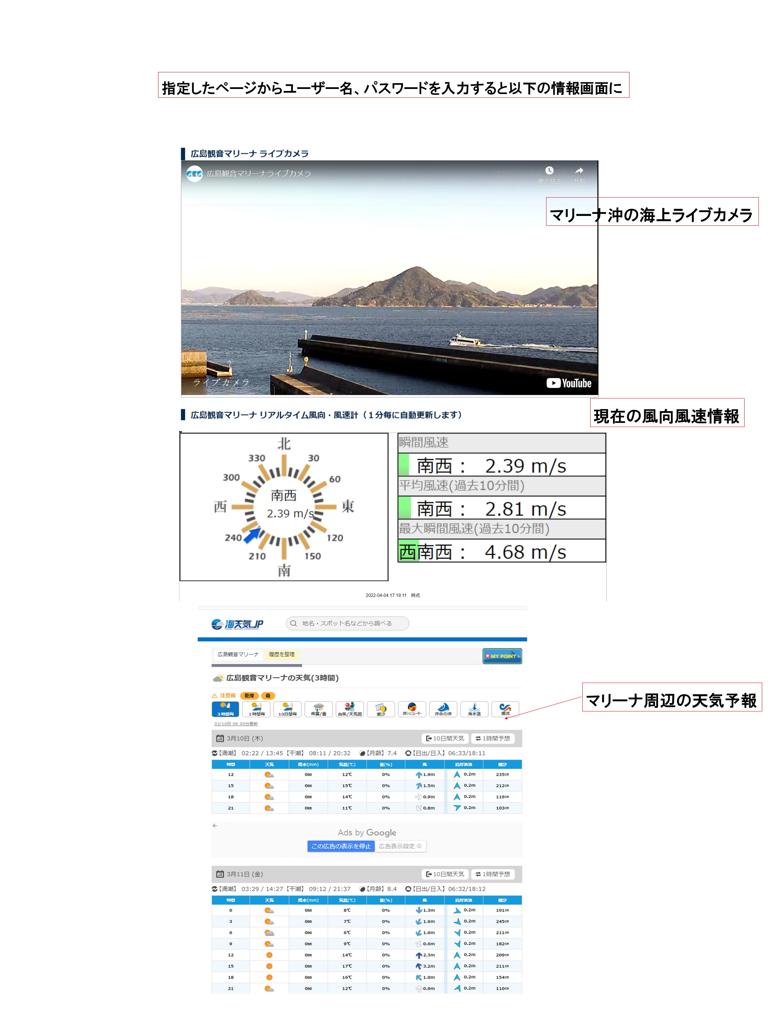Open the 台風/天気図 weather map icon
772x1030 pixels.
tap(349, 709)
